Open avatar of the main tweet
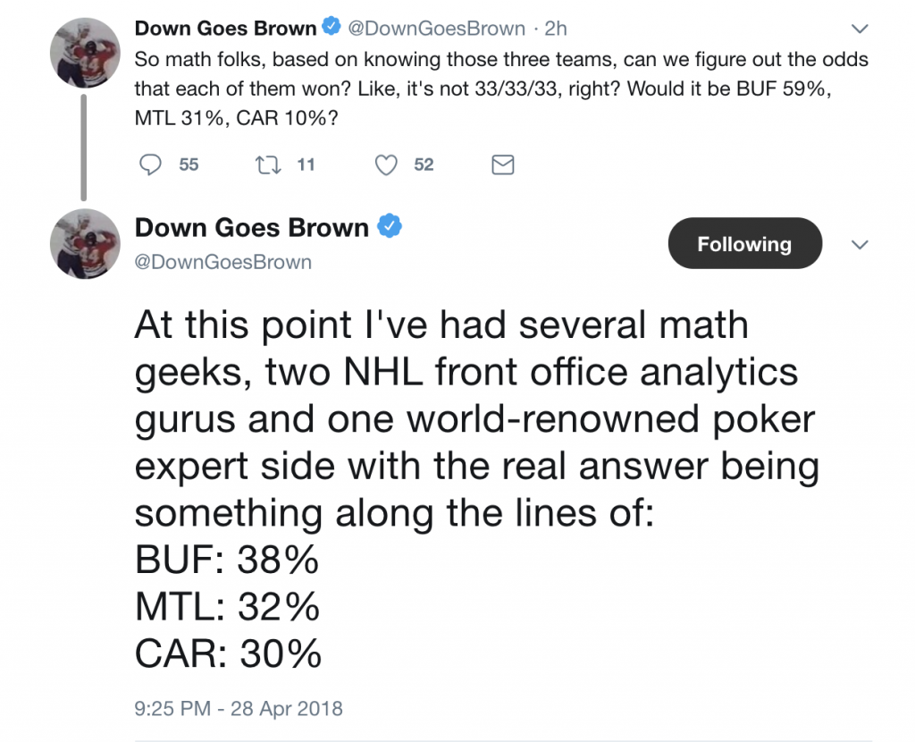The height and width of the screenshot is (742, 915). 85,244
